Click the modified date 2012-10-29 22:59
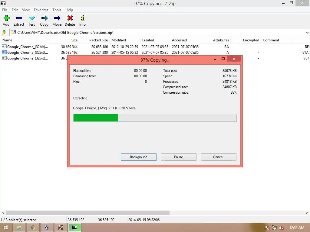 (124, 47)
